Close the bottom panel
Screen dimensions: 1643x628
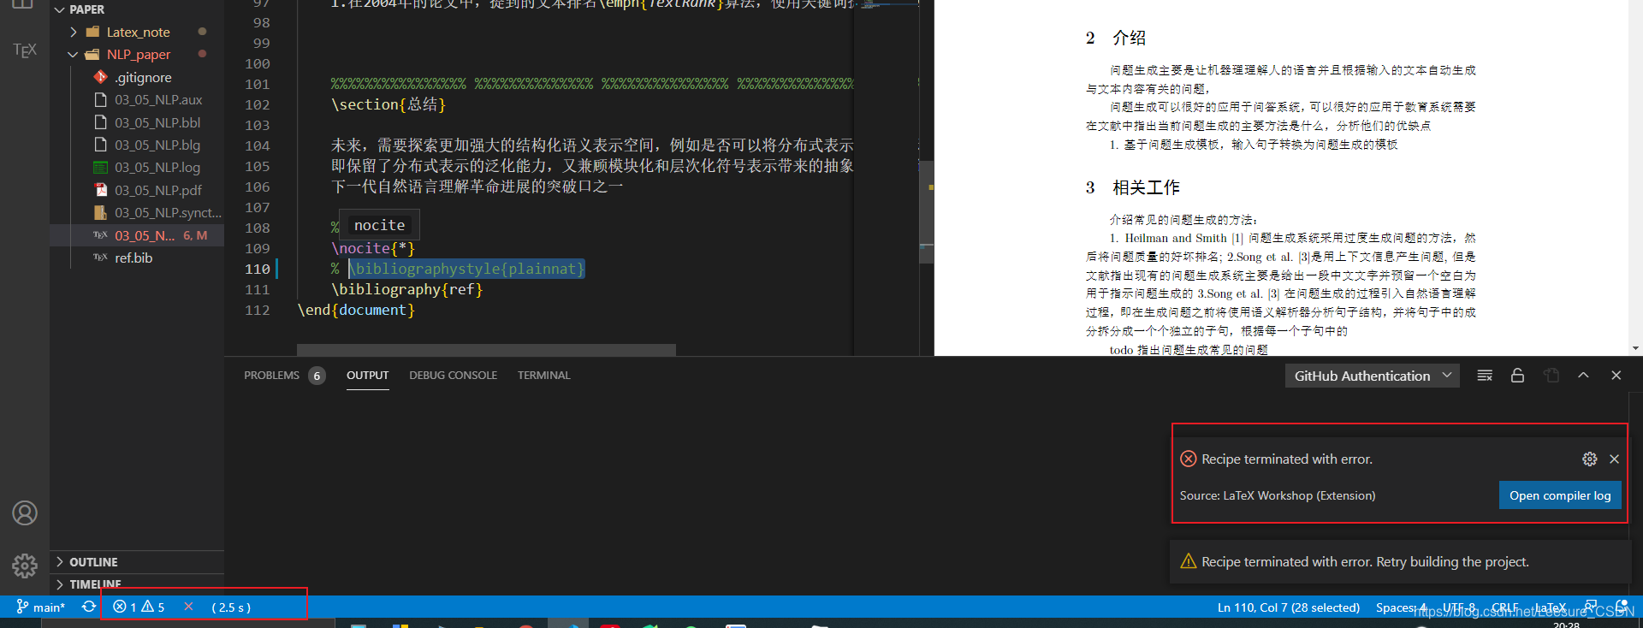click(1616, 376)
